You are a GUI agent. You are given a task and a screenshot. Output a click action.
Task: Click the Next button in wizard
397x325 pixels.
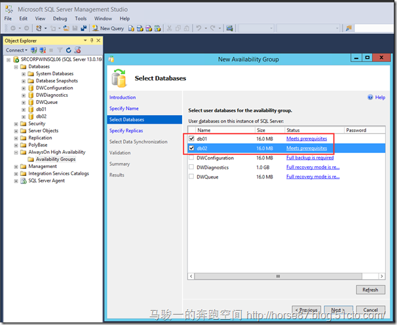tap(338, 310)
